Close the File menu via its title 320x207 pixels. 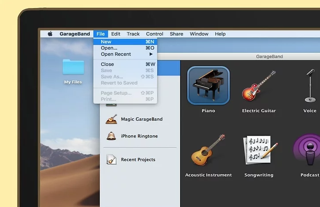tap(101, 34)
